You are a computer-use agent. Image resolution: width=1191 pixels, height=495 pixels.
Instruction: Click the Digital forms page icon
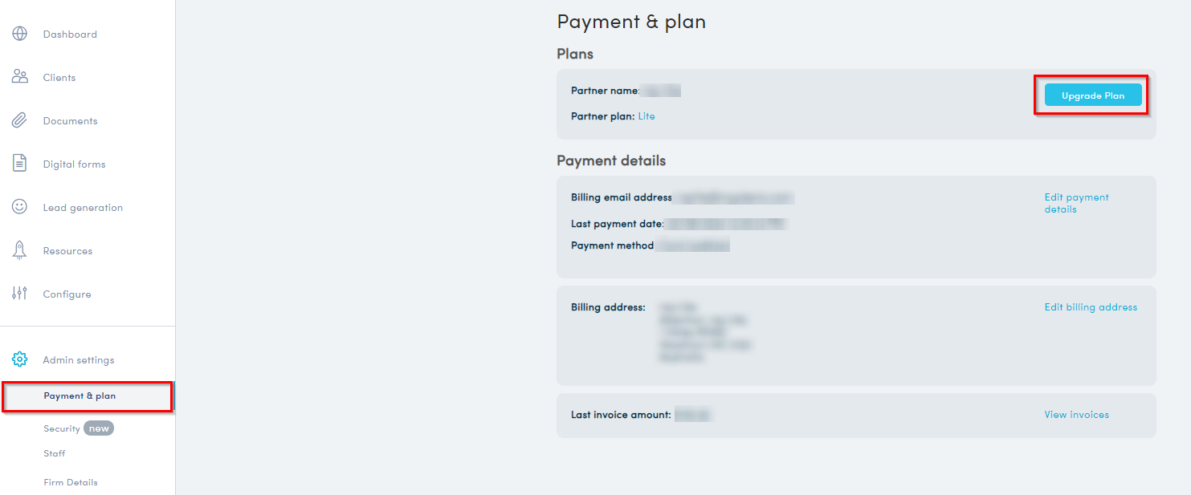tap(19, 164)
